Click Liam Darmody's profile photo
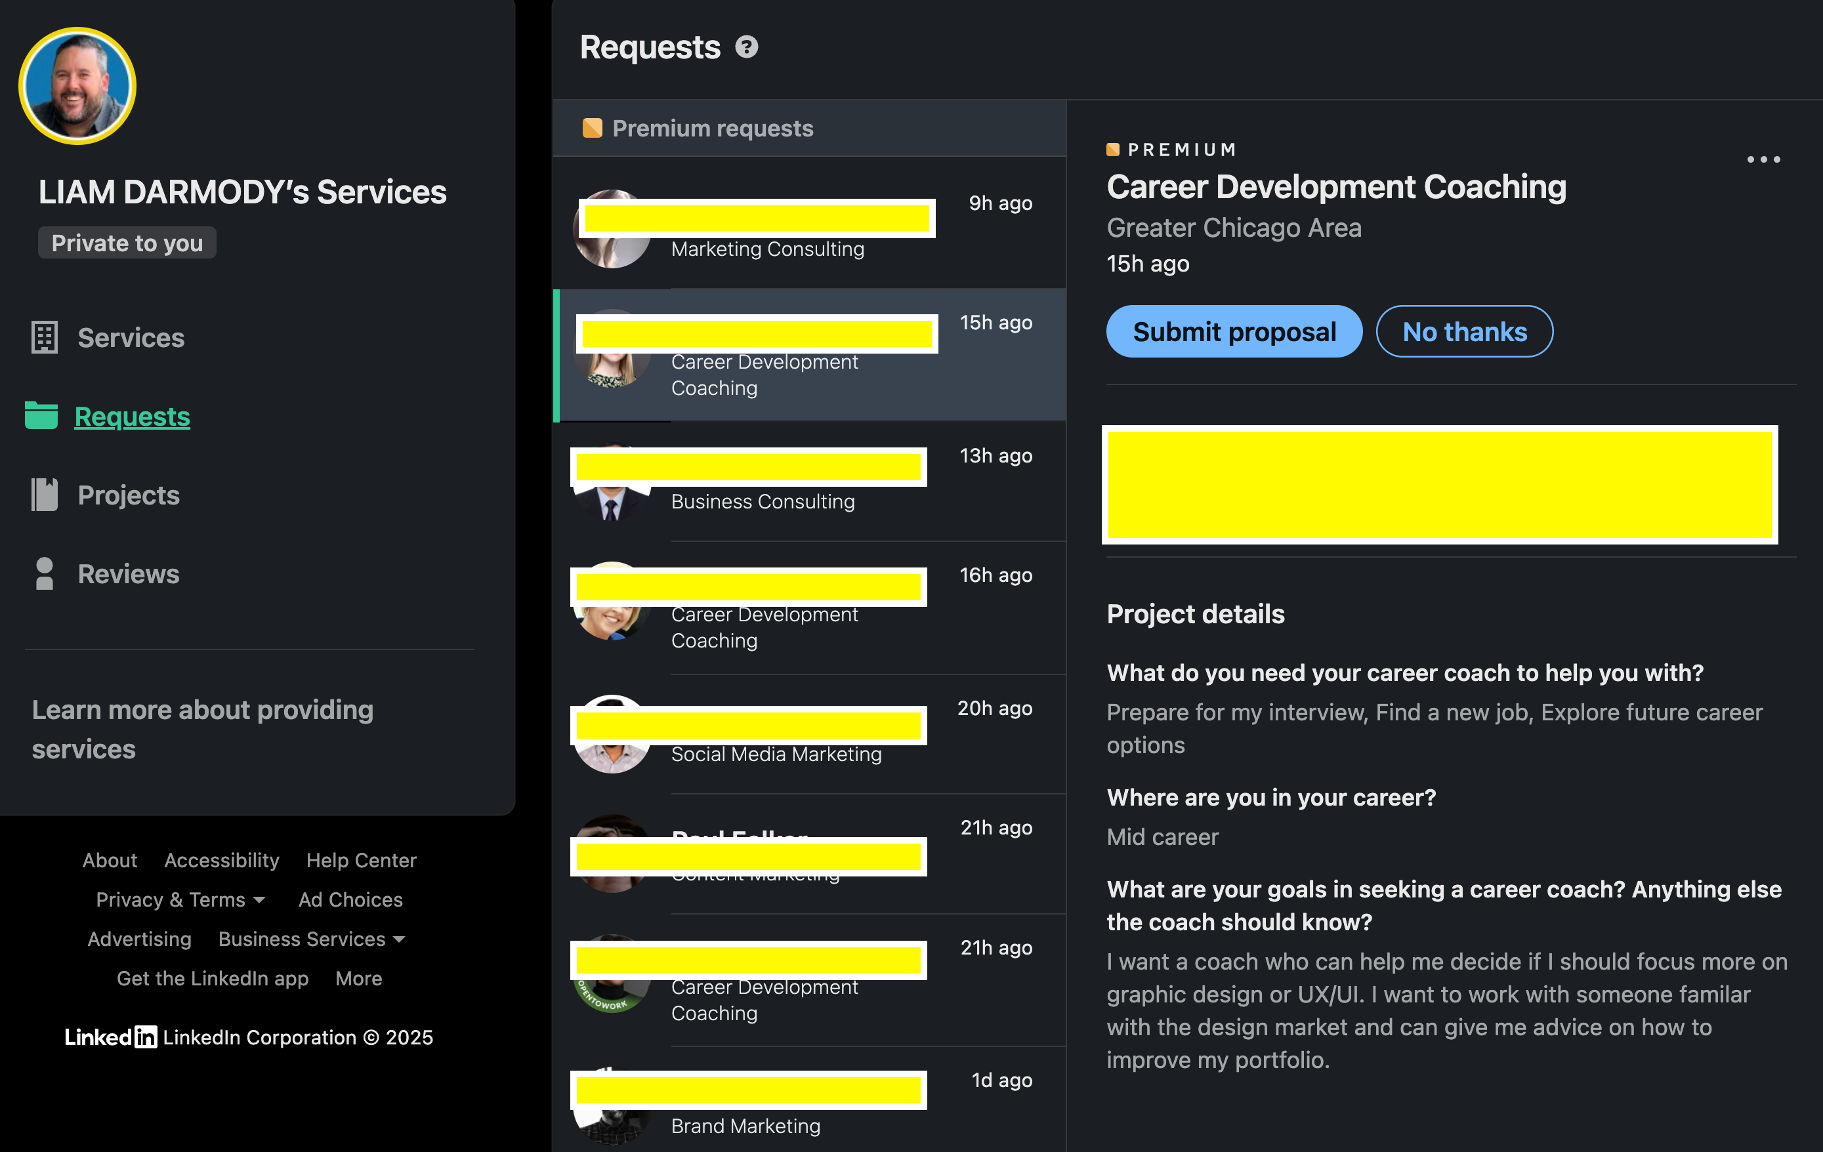Screen dimensions: 1823x1152 [77, 85]
